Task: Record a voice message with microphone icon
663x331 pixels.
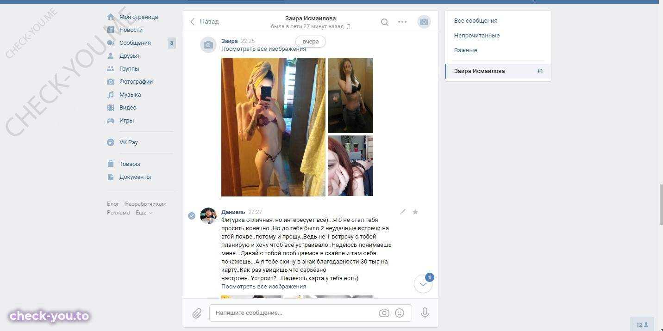Action: coord(425,313)
